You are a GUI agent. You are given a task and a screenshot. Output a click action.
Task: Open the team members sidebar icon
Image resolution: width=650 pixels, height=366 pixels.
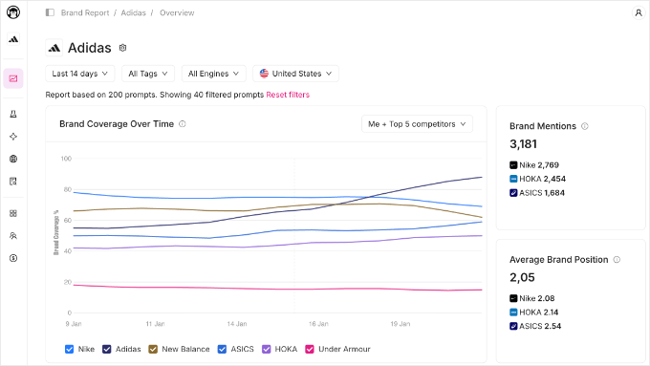point(13,236)
